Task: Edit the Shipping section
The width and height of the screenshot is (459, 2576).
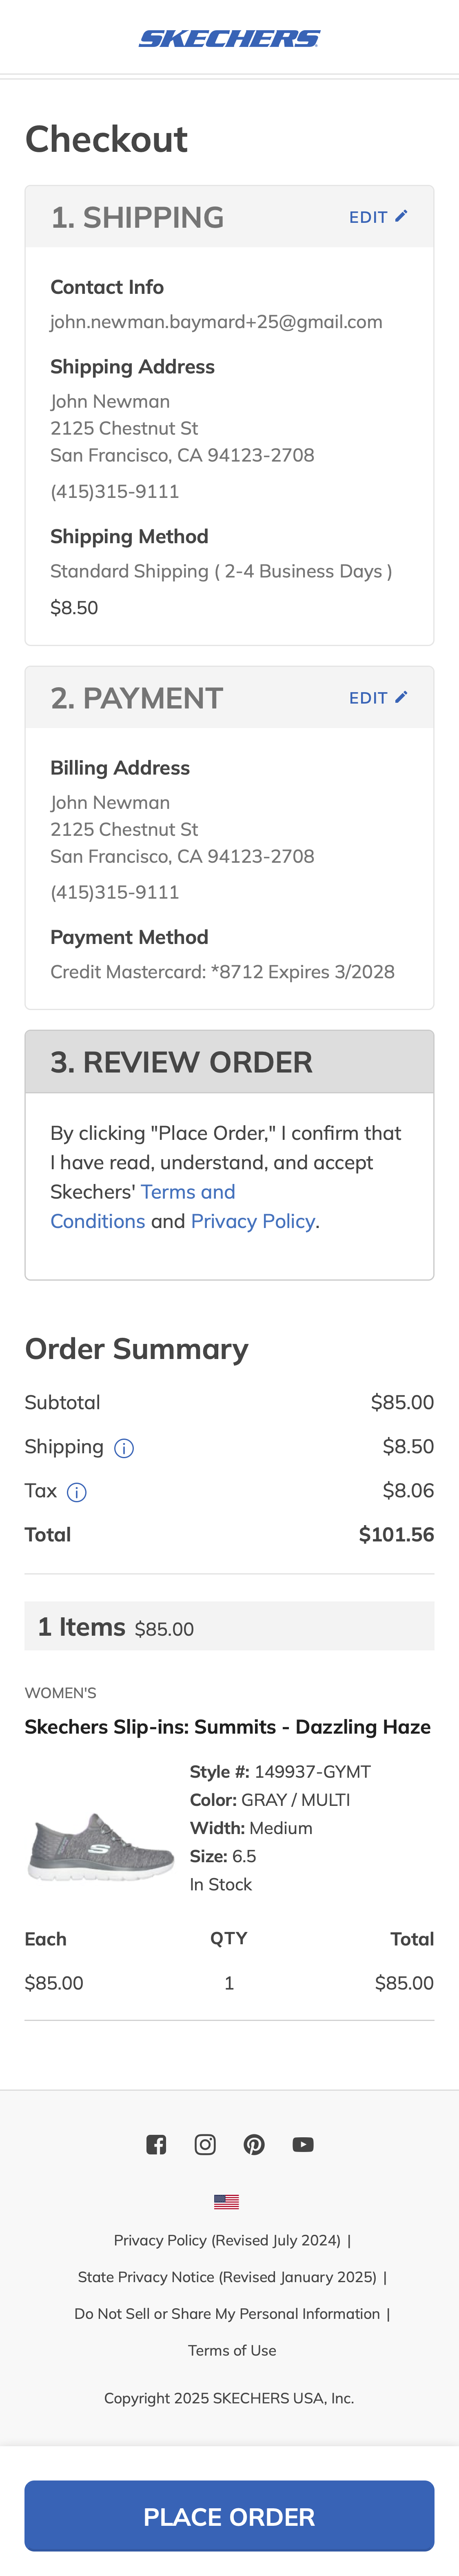Action: (x=377, y=217)
